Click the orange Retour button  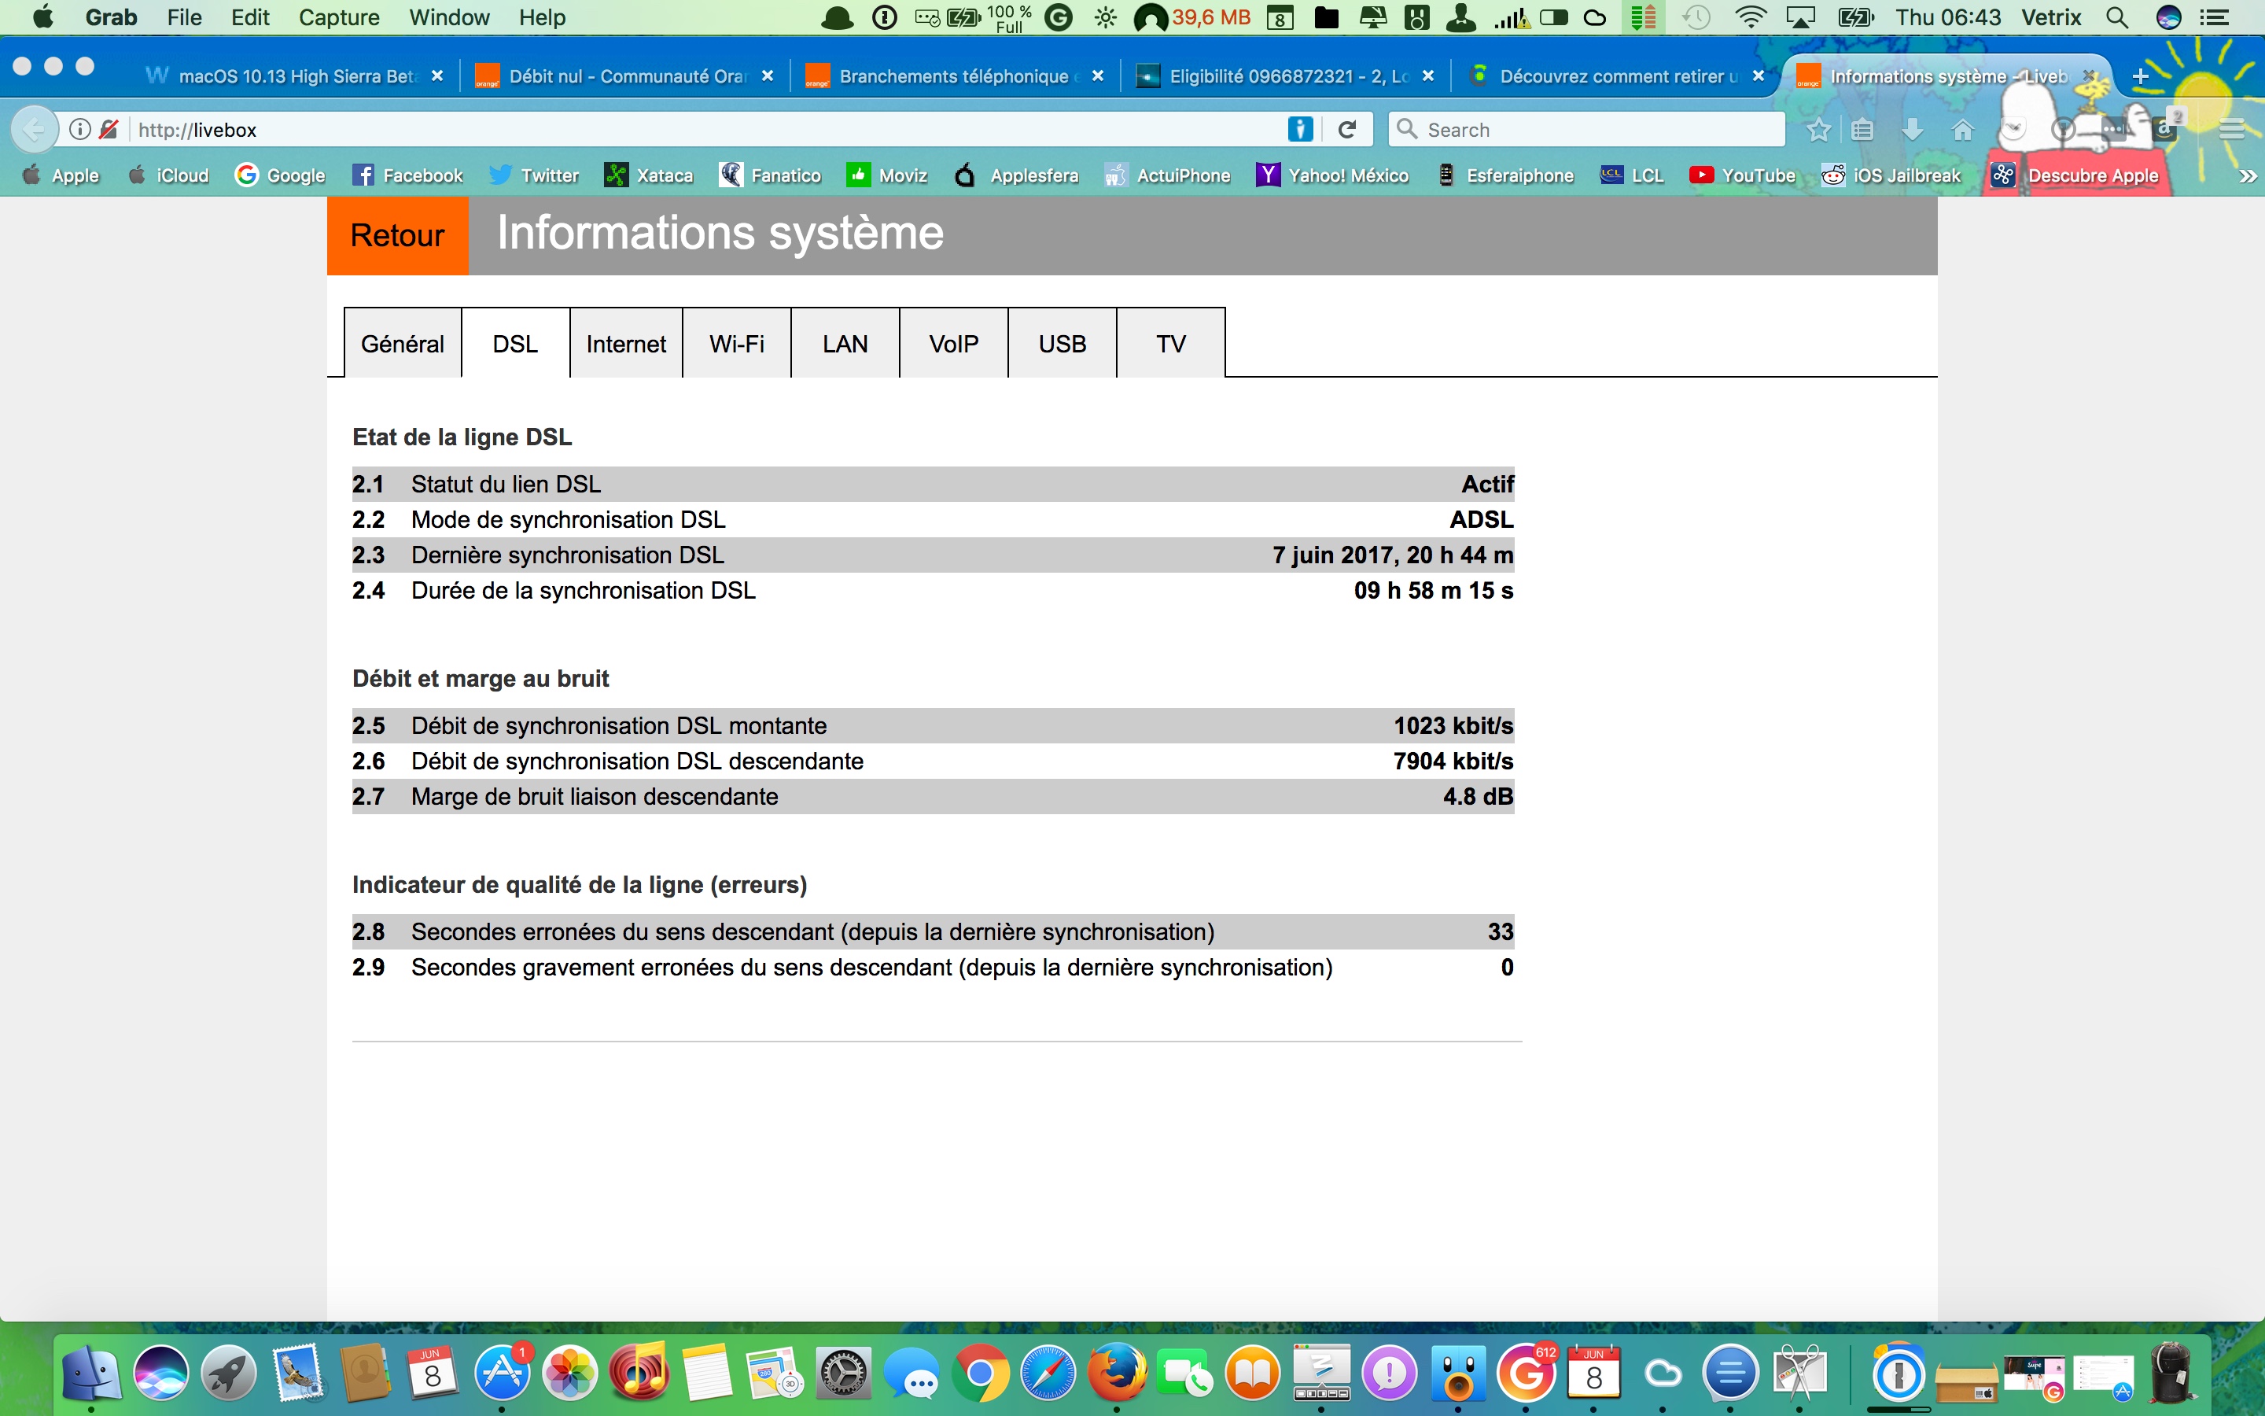click(x=397, y=235)
